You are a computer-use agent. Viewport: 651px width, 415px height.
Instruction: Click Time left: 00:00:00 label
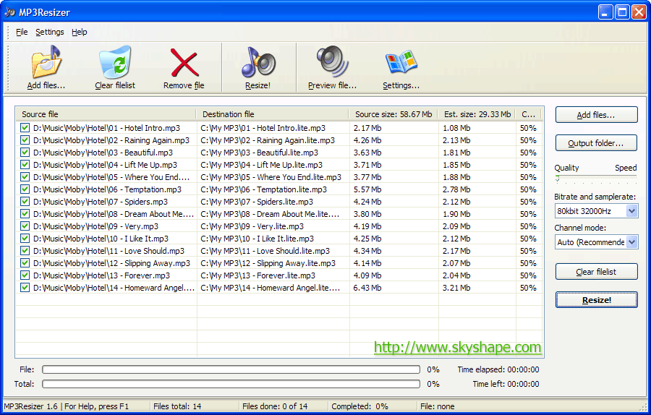pos(506,384)
